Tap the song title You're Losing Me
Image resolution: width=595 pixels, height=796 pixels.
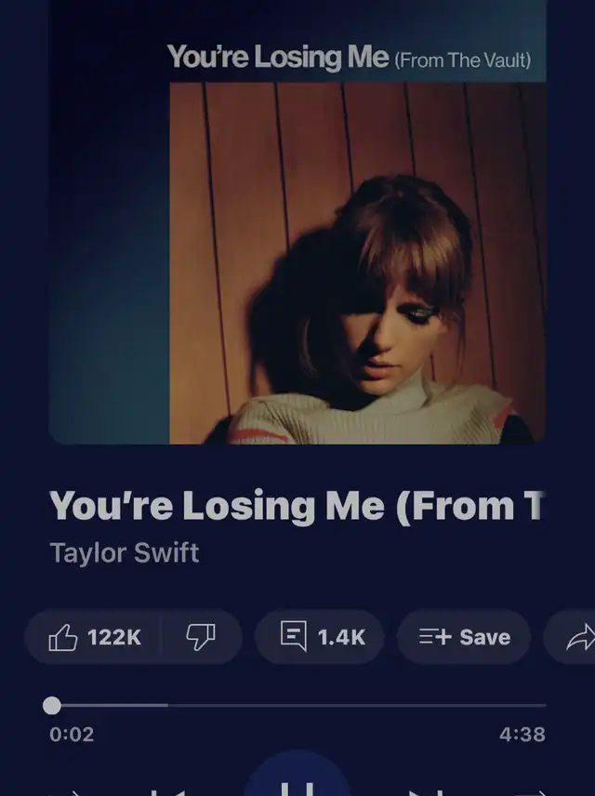click(x=297, y=506)
